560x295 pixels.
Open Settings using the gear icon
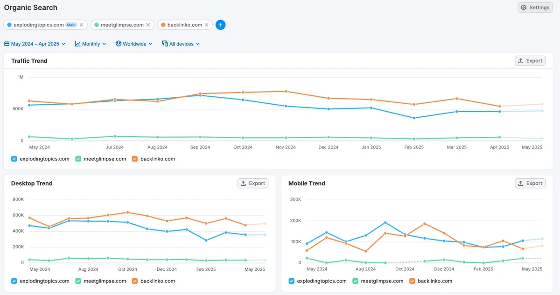tap(524, 7)
